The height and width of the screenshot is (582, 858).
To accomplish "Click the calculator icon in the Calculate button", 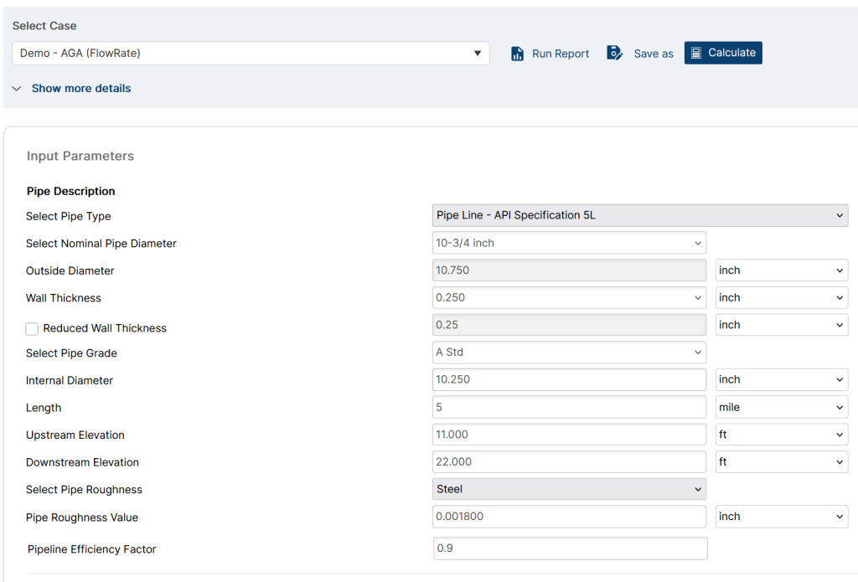I will click(696, 53).
